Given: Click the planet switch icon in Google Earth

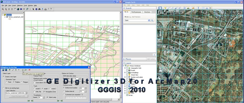Looking at the screenshot, I should [x=193, y=8].
